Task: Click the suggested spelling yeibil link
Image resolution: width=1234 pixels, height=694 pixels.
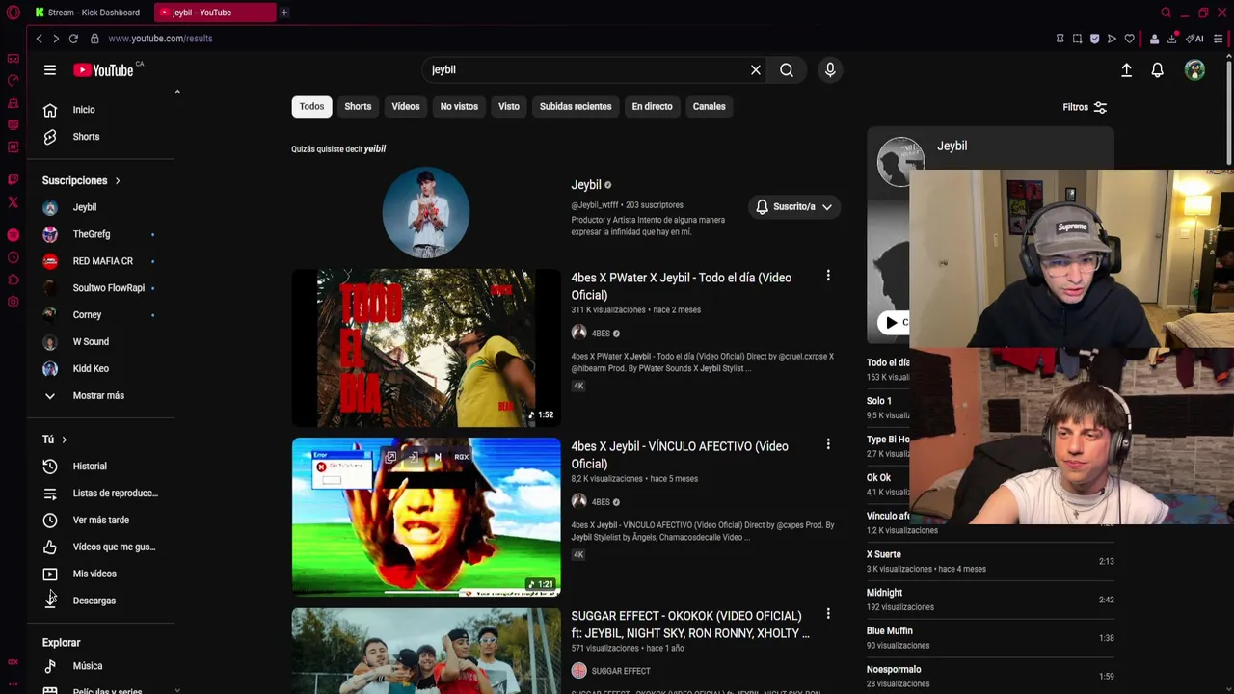Action: (x=375, y=149)
